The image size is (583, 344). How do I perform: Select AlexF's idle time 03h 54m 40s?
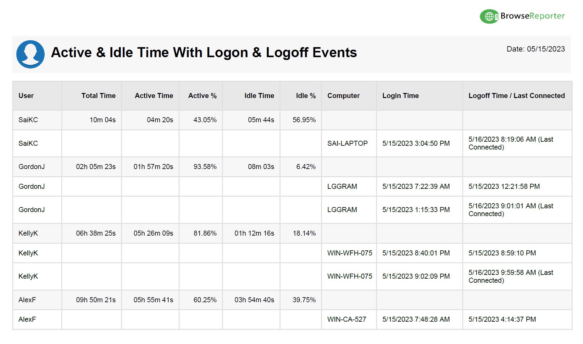pyautogui.click(x=254, y=300)
